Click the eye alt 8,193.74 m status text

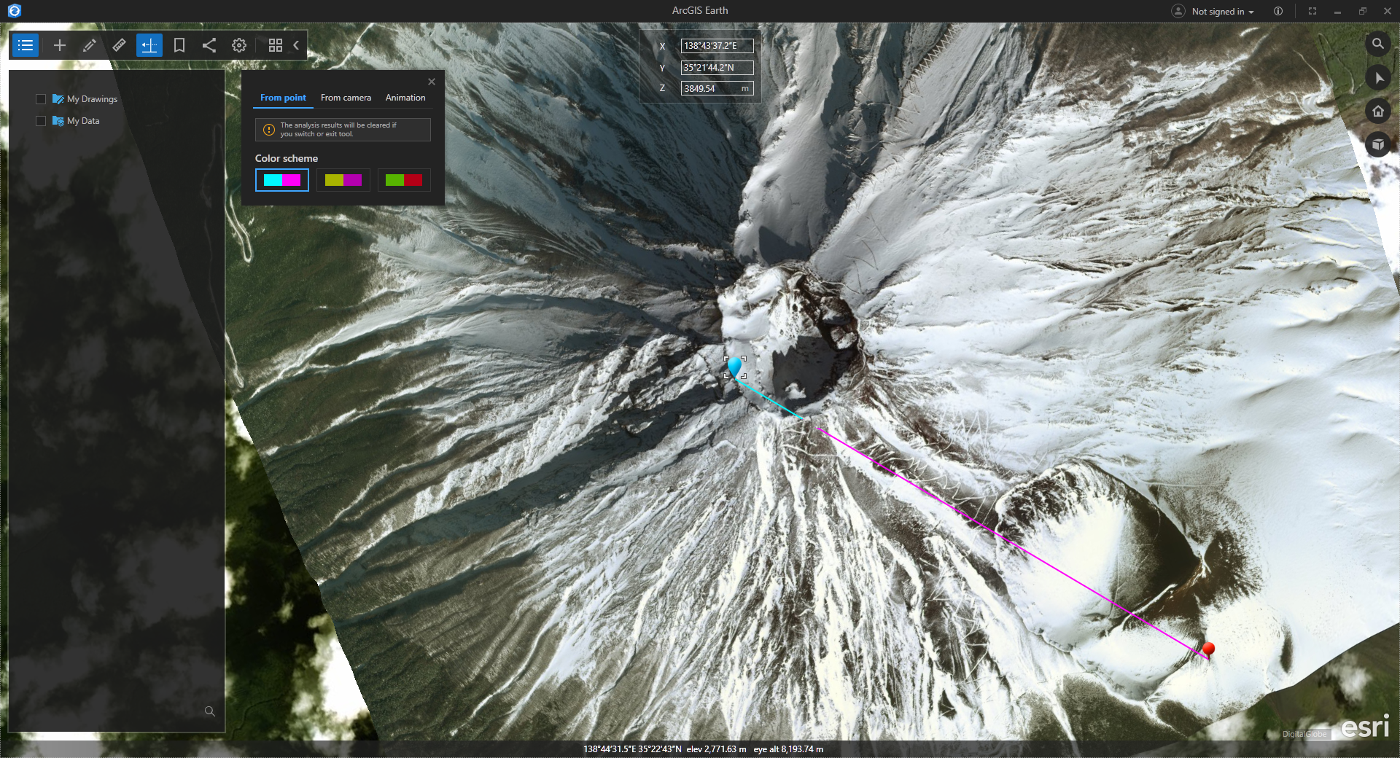(x=788, y=749)
